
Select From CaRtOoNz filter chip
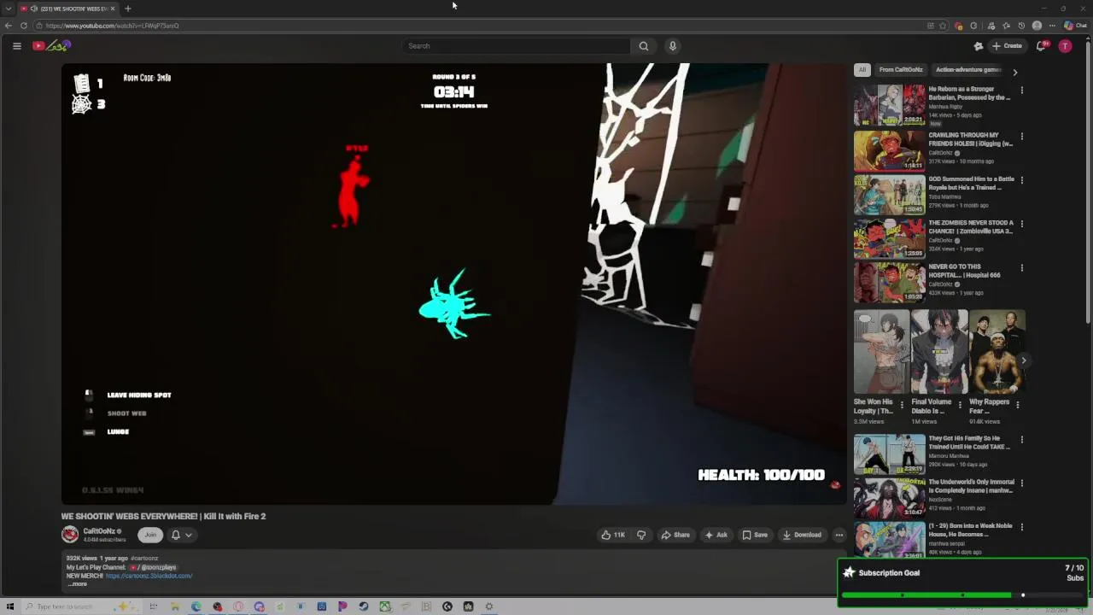901,70
